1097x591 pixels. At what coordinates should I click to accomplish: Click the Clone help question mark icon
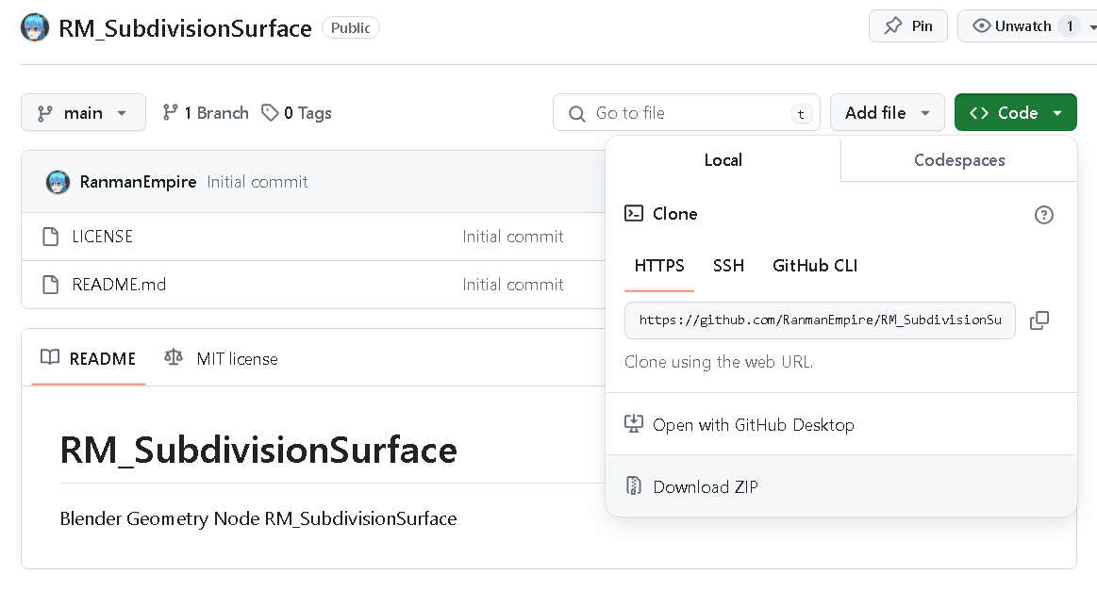(x=1043, y=215)
